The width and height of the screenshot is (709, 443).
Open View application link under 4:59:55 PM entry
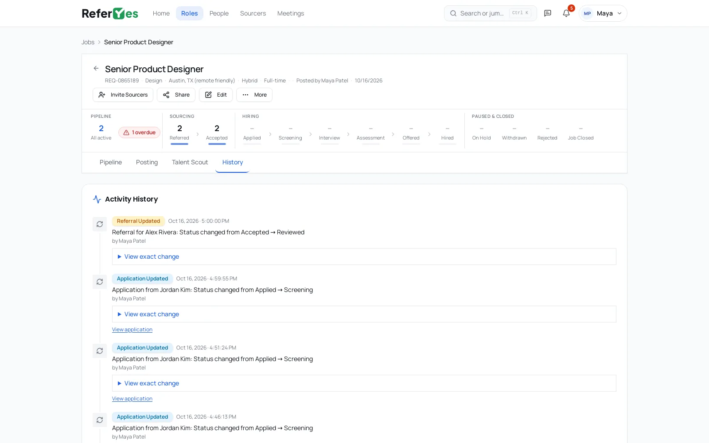coord(132,330)
